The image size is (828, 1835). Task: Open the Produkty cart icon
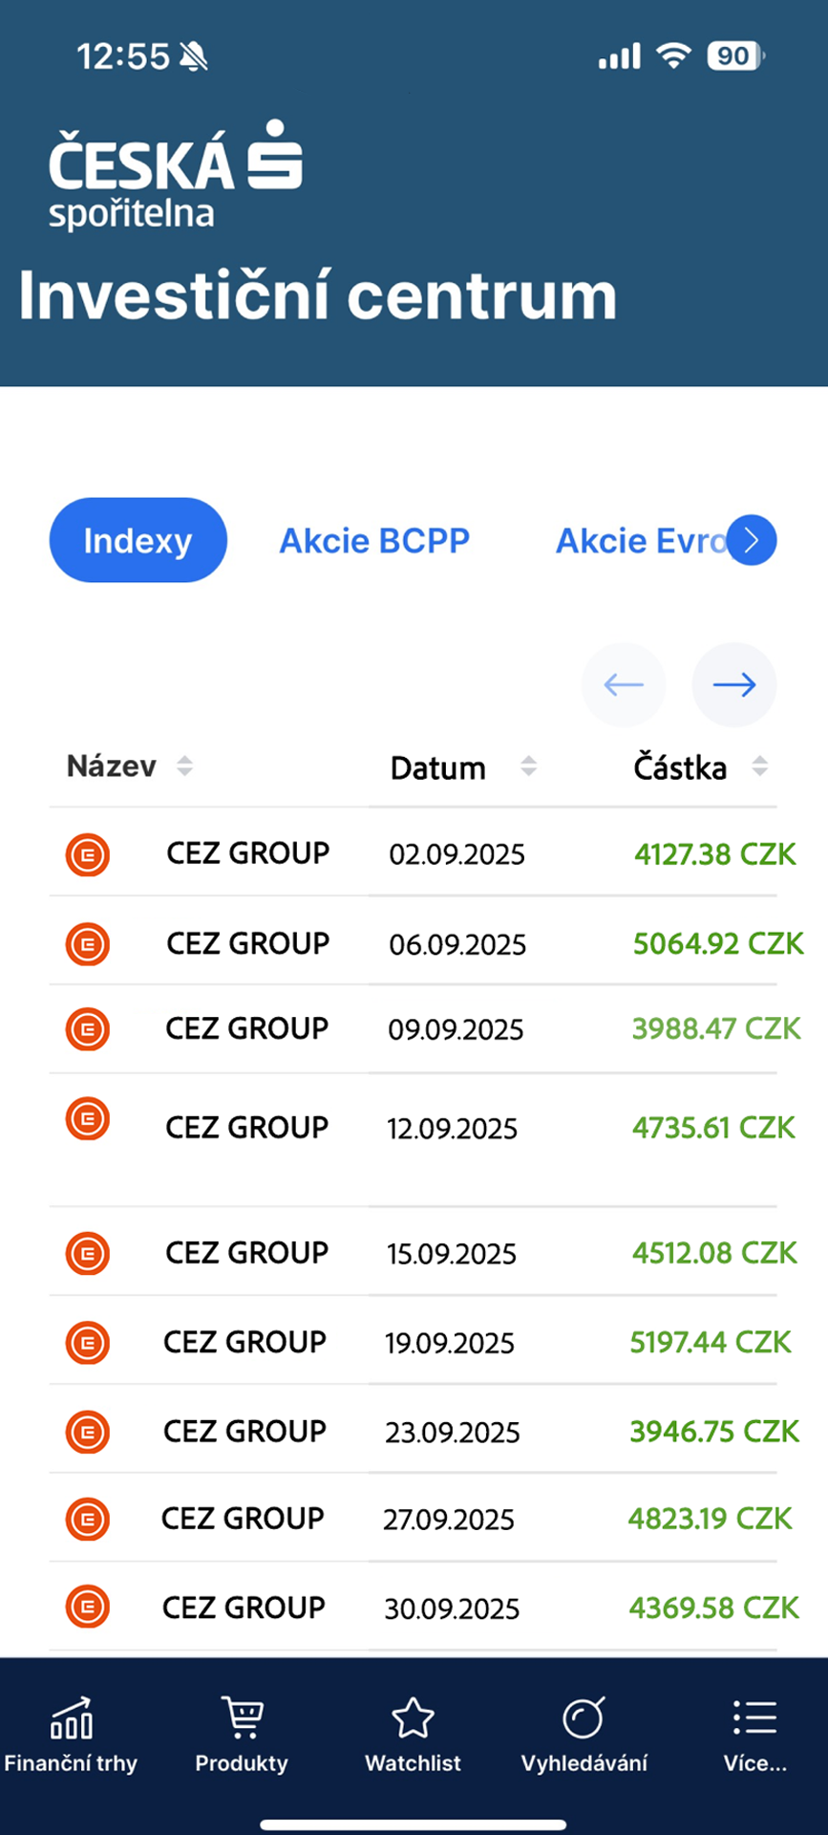coord(242,1718)
